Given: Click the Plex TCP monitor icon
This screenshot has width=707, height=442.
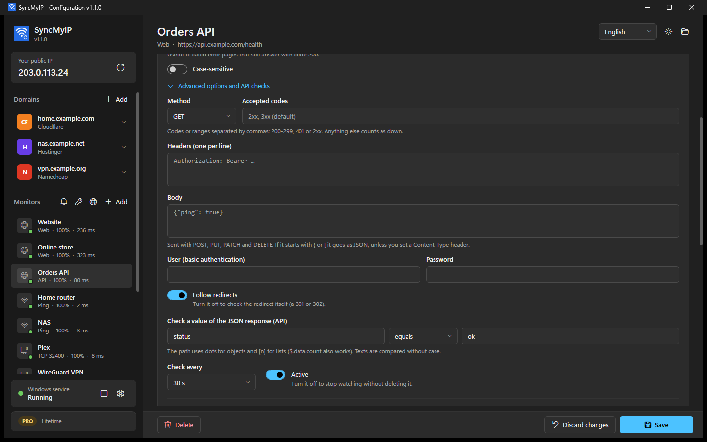Looking at the screenshot, I should pos(25,351).
